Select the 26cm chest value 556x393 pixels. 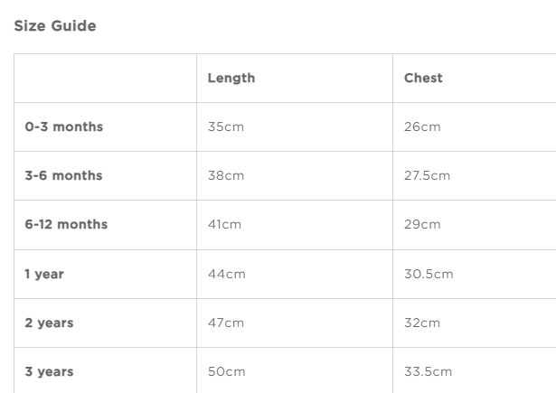422,126
